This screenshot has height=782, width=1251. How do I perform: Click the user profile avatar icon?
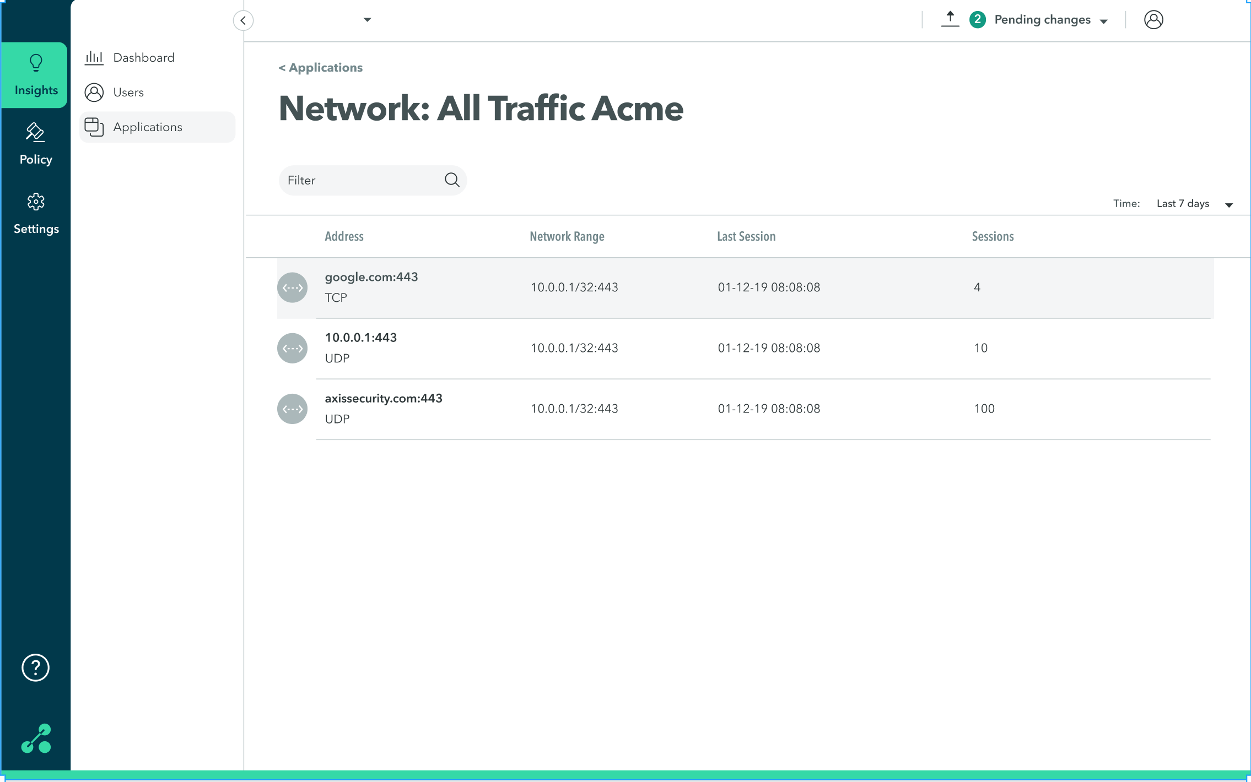(1153, 20)
